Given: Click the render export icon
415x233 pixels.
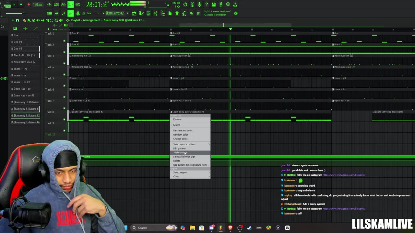Looking at the screenshot, I should 221,5.
